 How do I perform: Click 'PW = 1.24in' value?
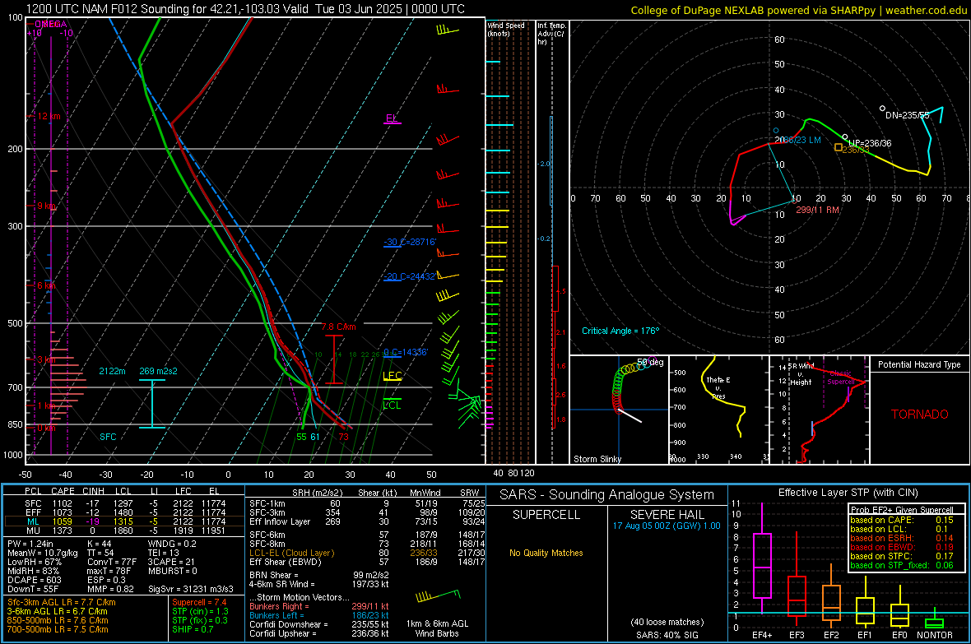click(x=30, y=544)
